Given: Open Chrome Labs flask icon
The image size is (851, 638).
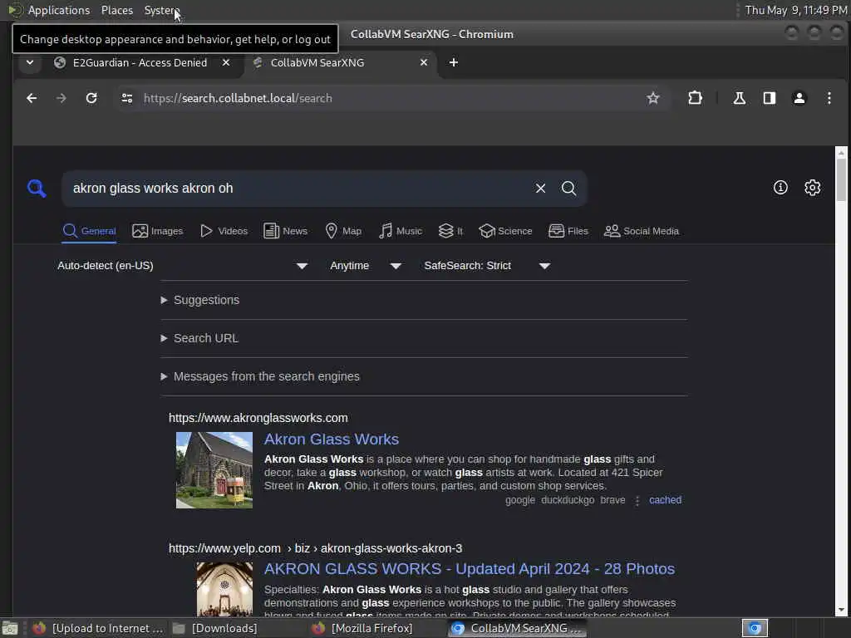Looking at the screenshot, I should pos(739,98).
